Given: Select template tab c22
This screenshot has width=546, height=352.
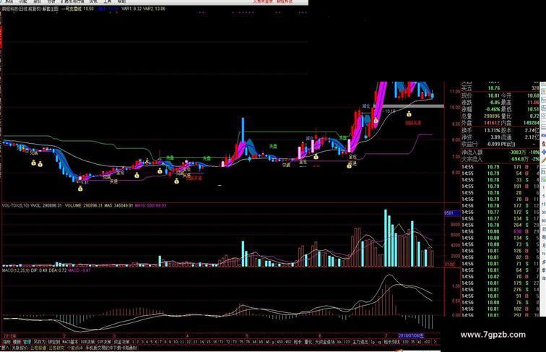Looking at the screenshot, I should tap(428, 342).
